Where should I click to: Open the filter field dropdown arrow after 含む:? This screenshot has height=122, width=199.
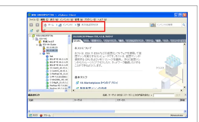(x=151, y=95)
